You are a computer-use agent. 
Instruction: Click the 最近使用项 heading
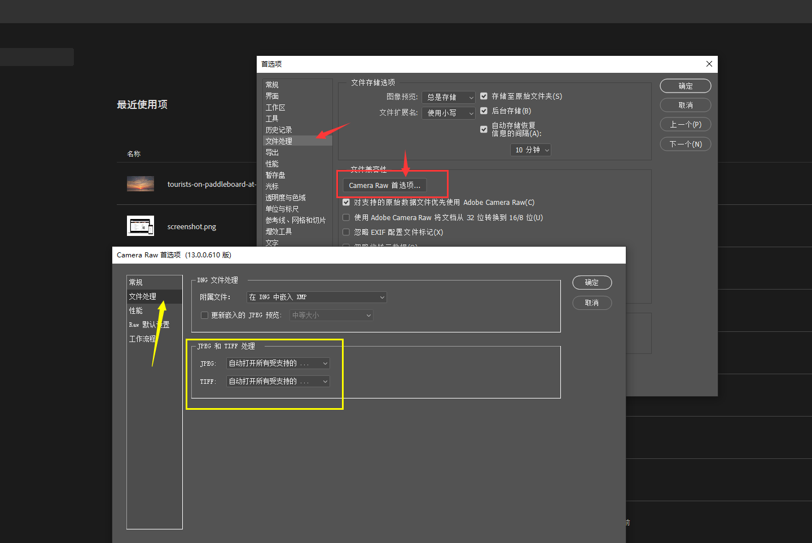point(142,104)
